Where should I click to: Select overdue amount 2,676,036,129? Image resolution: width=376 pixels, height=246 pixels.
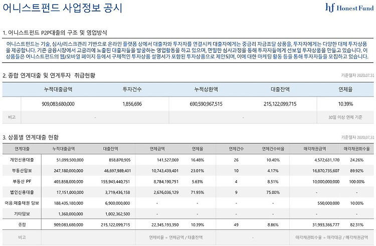point(166,192)
